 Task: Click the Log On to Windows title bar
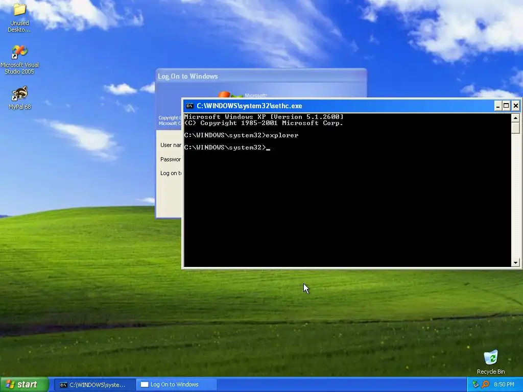click(261, 76)
